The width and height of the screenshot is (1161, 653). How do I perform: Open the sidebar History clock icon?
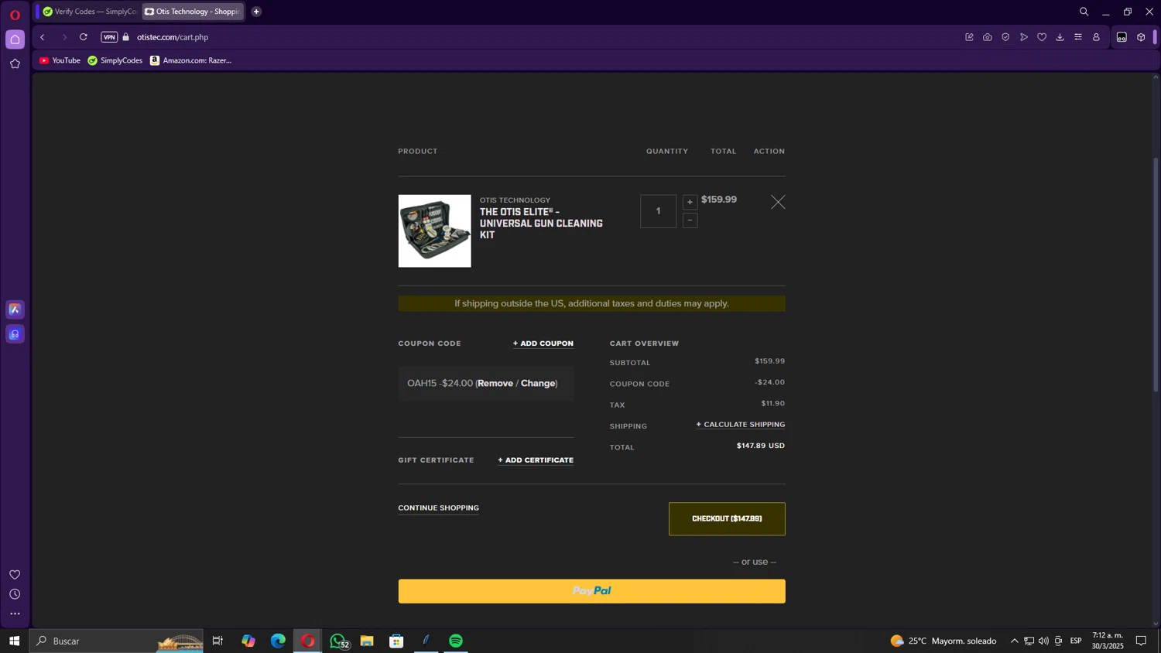[15, 594]
